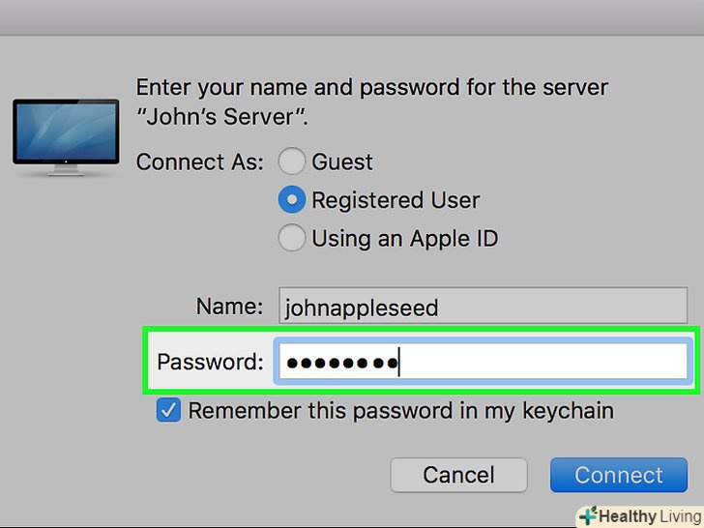Click the "Registered User" label text

396,200
